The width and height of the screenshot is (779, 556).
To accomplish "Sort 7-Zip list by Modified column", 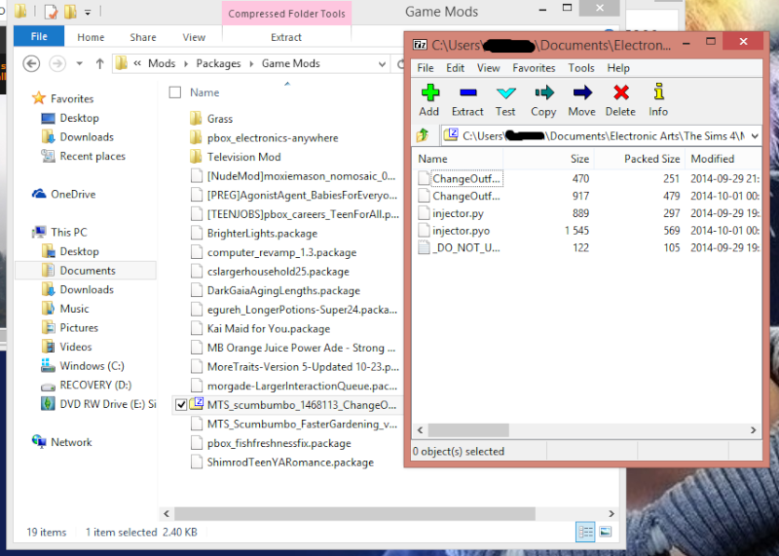I will 723,159.
